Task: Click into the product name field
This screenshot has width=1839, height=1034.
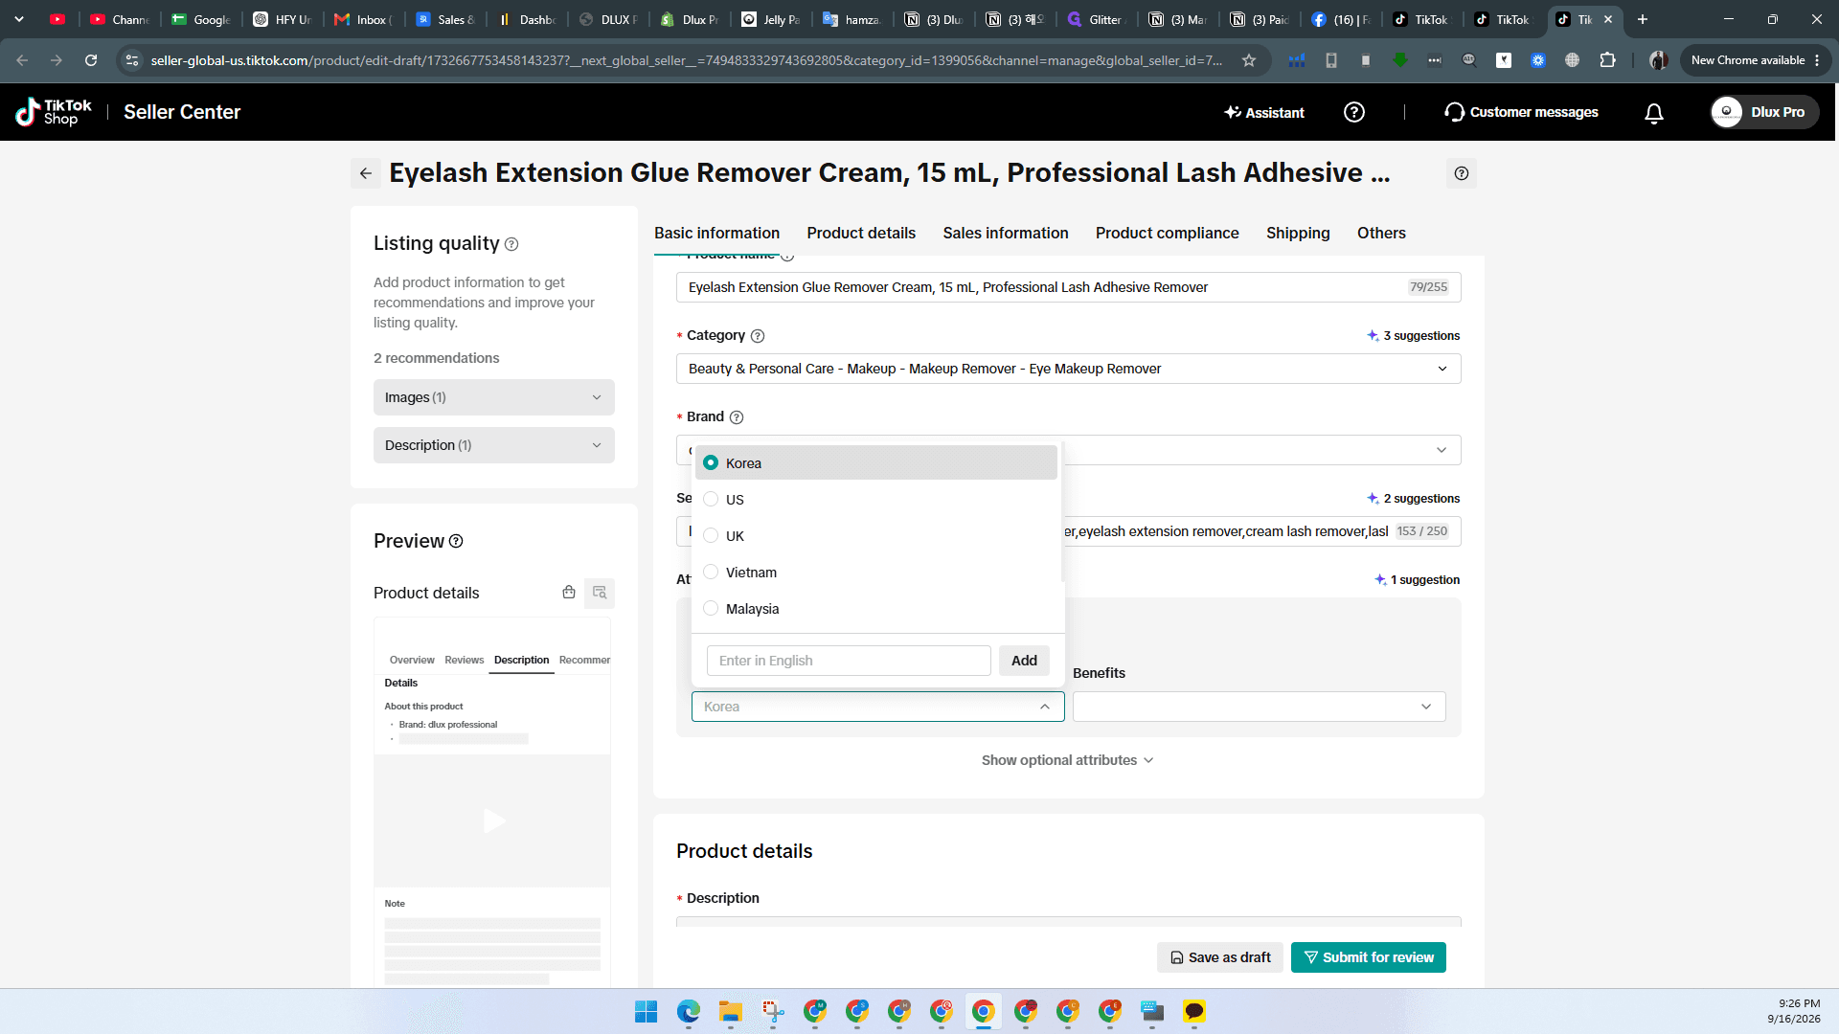Action: (x=1069, y=287)
